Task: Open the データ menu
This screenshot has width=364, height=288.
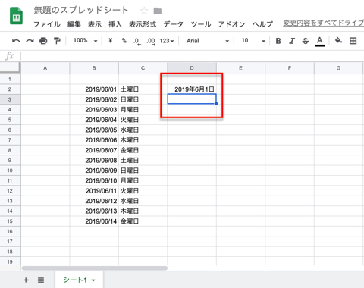Action: pos(174,24)
